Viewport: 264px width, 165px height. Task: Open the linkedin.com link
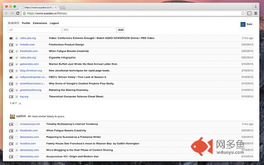(27, 45)
